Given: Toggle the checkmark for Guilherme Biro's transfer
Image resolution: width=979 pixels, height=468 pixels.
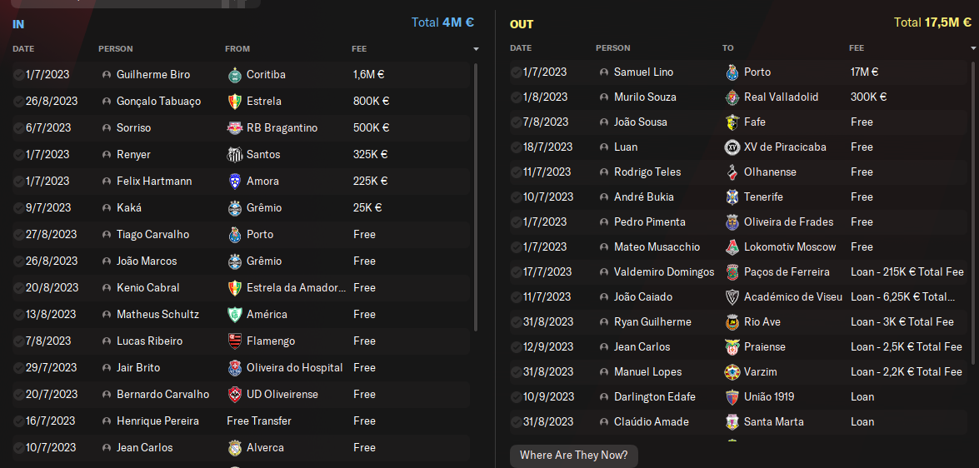Looking at the screenshot, I should (18, 75).
